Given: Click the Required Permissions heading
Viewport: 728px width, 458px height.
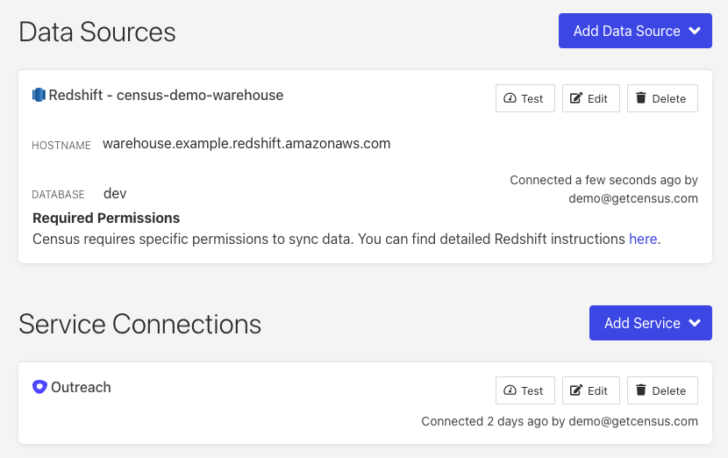Looking at the screenshot, I should pyautogui.click(x=106, y=218).
